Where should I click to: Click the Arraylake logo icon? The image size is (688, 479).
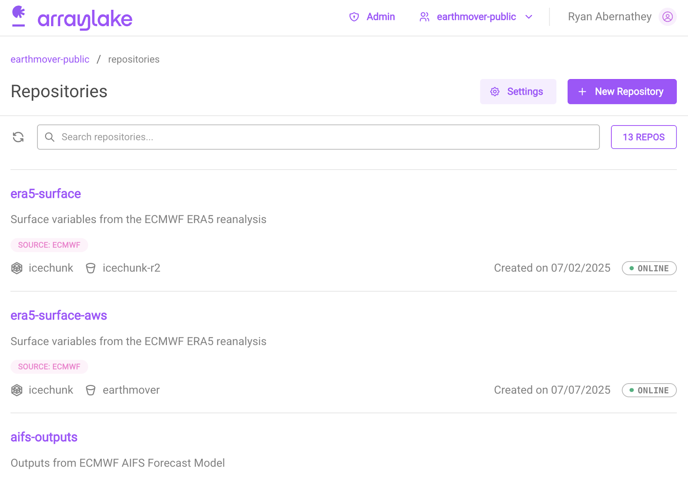coord(18,16)
